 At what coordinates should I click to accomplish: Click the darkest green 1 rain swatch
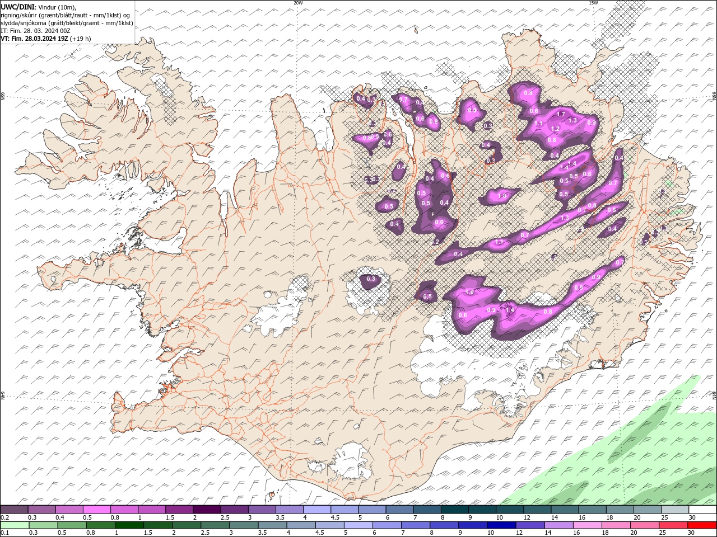(129, 525)
